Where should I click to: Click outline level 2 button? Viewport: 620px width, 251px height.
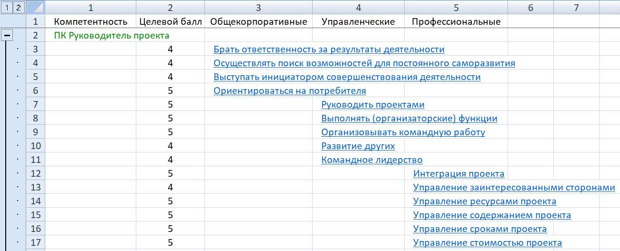18,7
